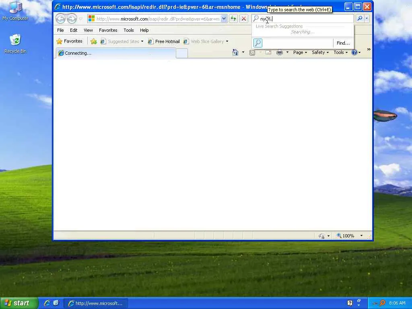Viewport: 412px width, 309px height.
Task: Click the security zone icon in status bar
Action: click(x=321, y=236)
